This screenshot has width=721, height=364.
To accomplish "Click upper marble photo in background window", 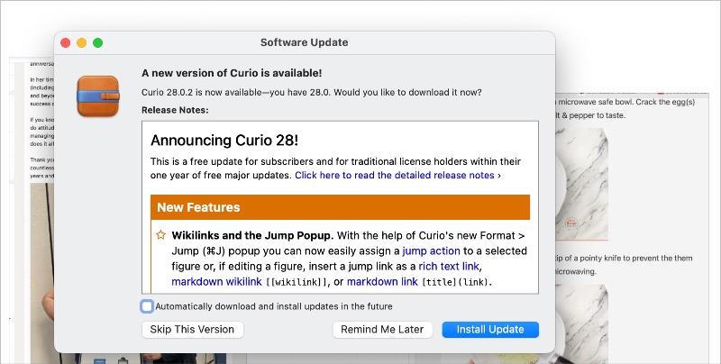I will pyautogui.click(x=581, y=184).
